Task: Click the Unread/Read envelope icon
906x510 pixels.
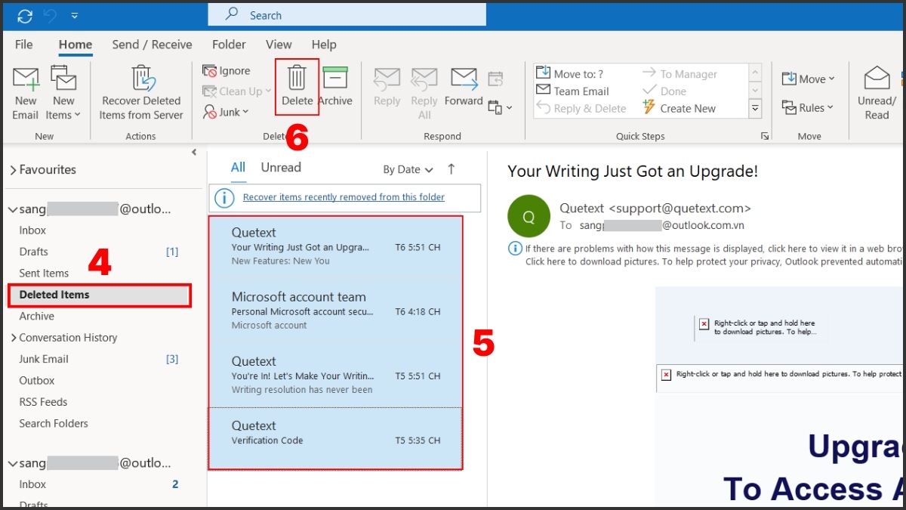Action: [x=877, y=78]
